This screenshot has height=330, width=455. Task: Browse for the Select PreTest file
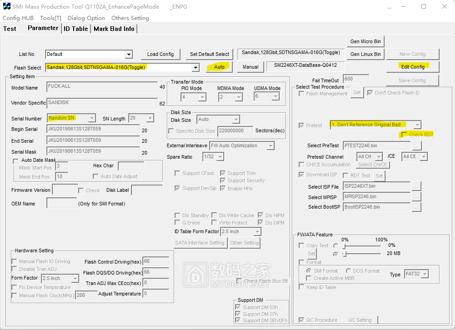pyautogui.click(x=417, y=146)
